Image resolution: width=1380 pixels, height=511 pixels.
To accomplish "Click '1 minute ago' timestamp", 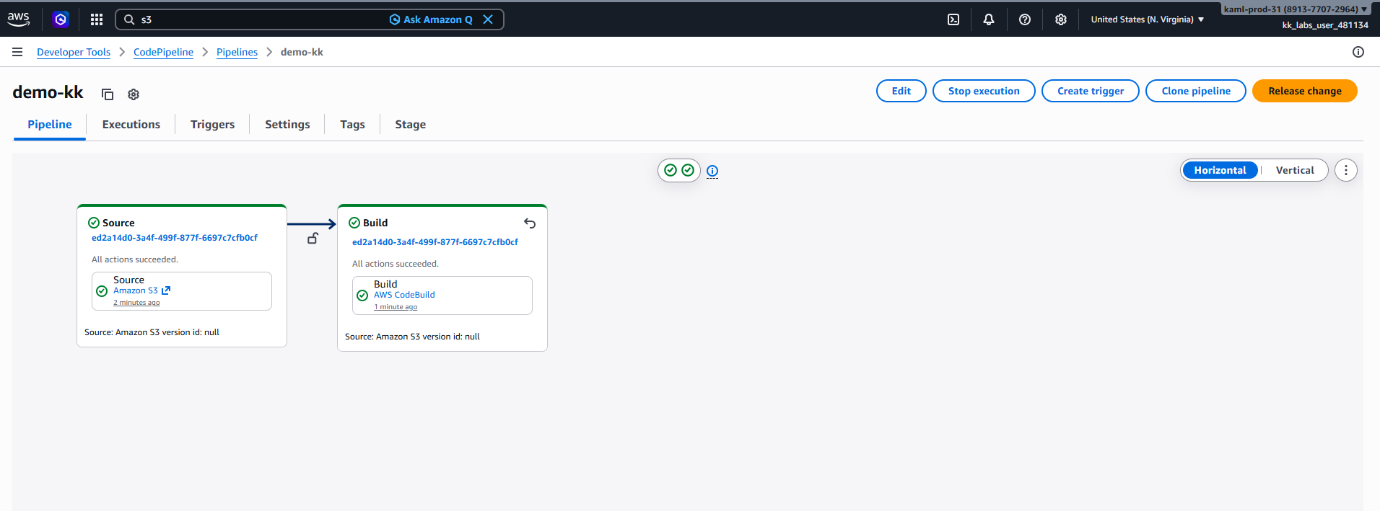I will click(x=396, y=307).
